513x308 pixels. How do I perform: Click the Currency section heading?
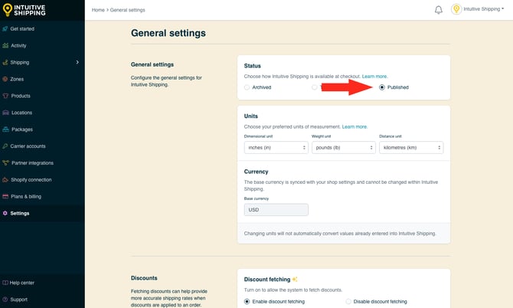[x=256, y=172]
